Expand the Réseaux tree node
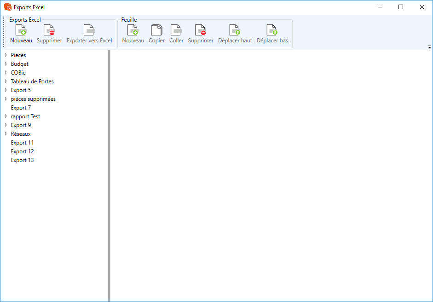 (x=6, y=134)
